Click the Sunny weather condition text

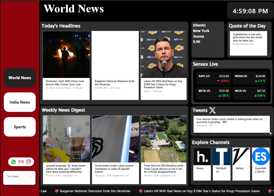click(x=198, y=36)
